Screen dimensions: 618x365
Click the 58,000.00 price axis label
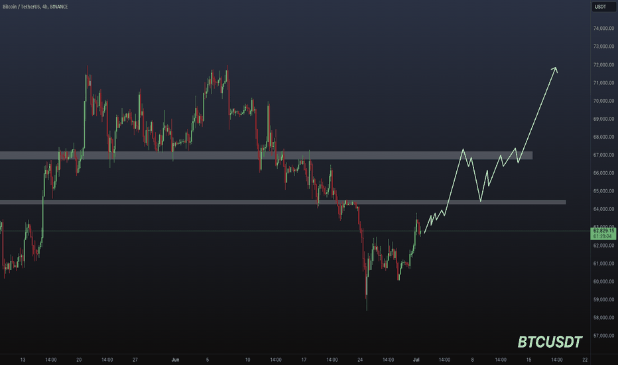[603, 318]
